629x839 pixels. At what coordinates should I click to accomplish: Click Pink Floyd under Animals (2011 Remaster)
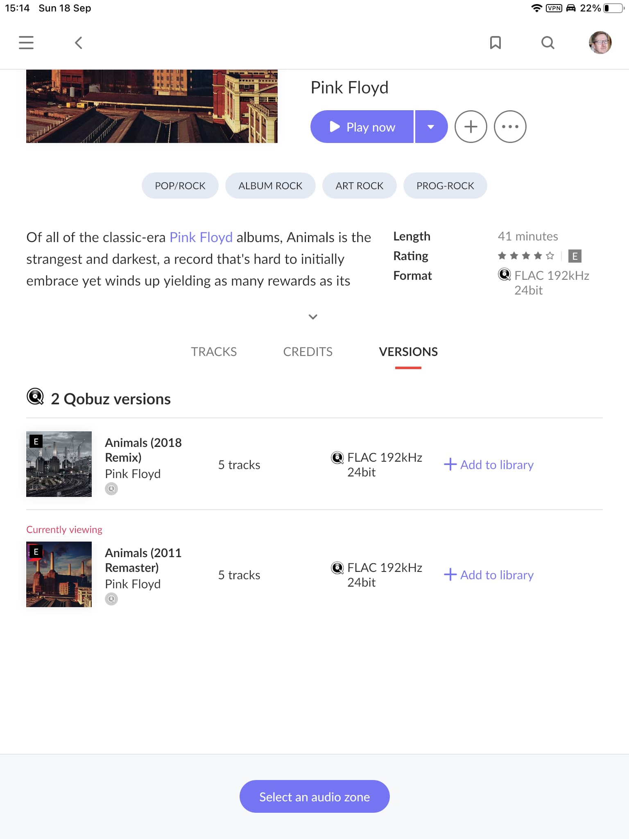click(133, 584)
